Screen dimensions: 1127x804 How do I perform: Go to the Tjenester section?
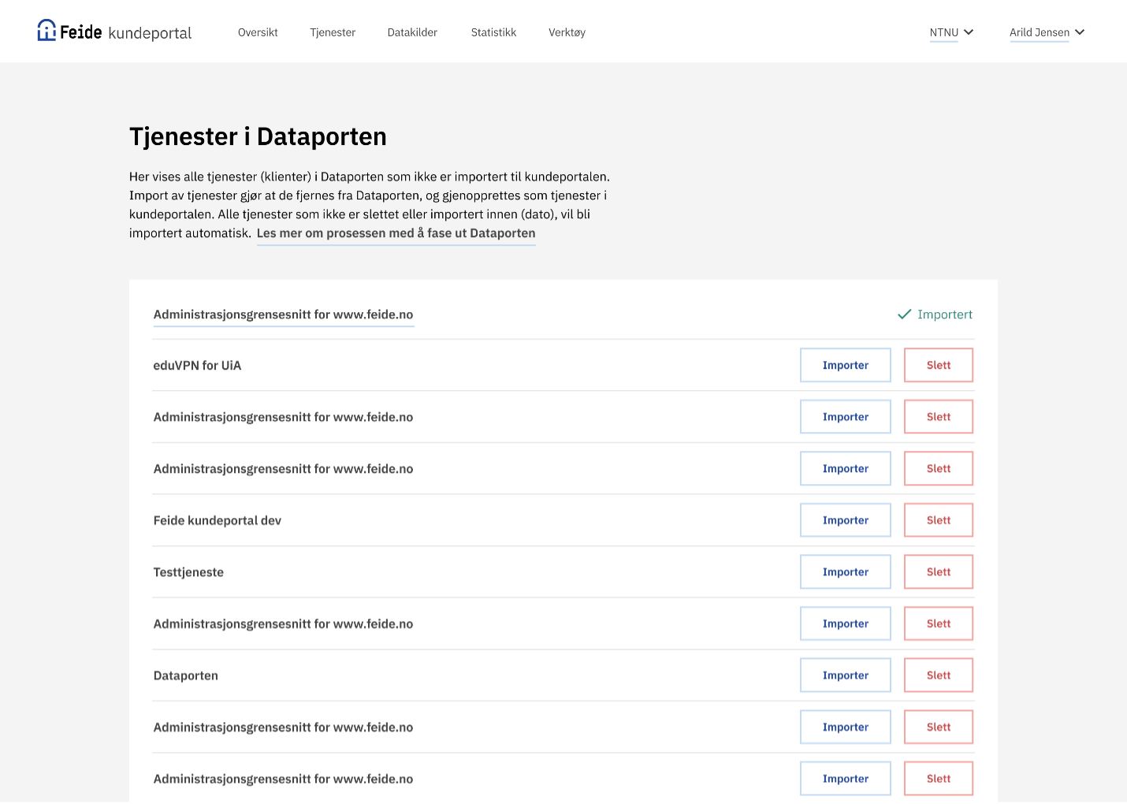pyautogui.click(x=333, y=32)
